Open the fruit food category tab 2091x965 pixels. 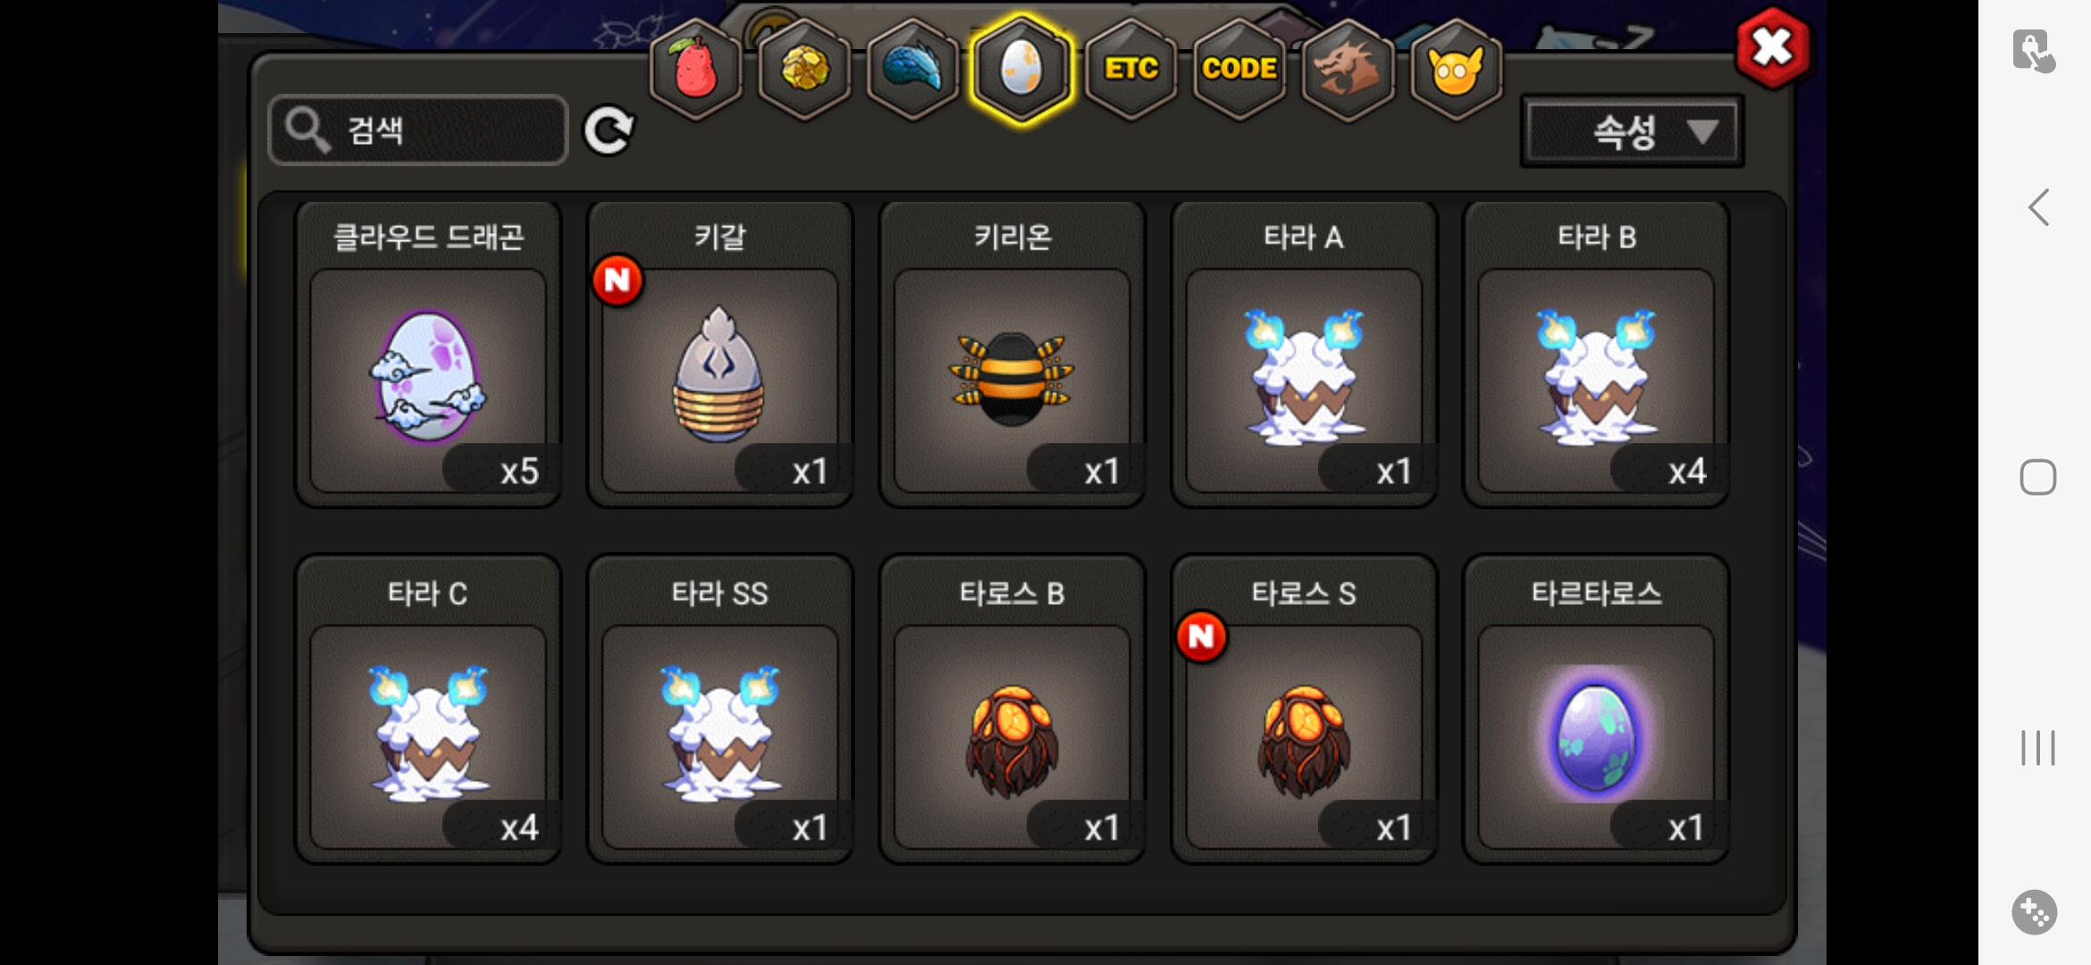[695, 69]
